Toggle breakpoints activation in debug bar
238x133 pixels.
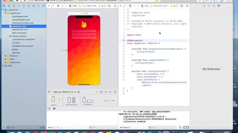(x=54, y=109)
